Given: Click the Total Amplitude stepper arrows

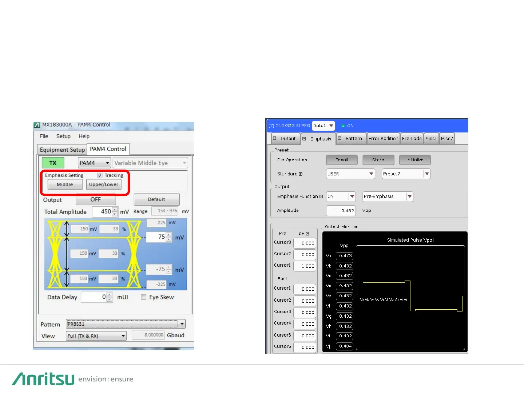Looking at the screenshot, I should point(115,211).
